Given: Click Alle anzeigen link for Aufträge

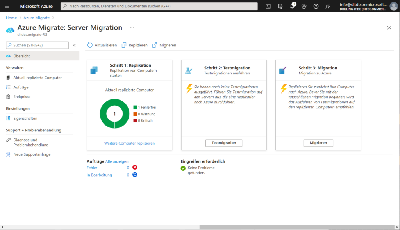Looking at the screenshot, I should 117,161.
